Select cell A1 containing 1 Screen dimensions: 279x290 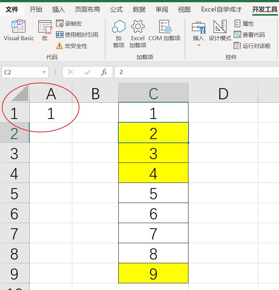51,112
